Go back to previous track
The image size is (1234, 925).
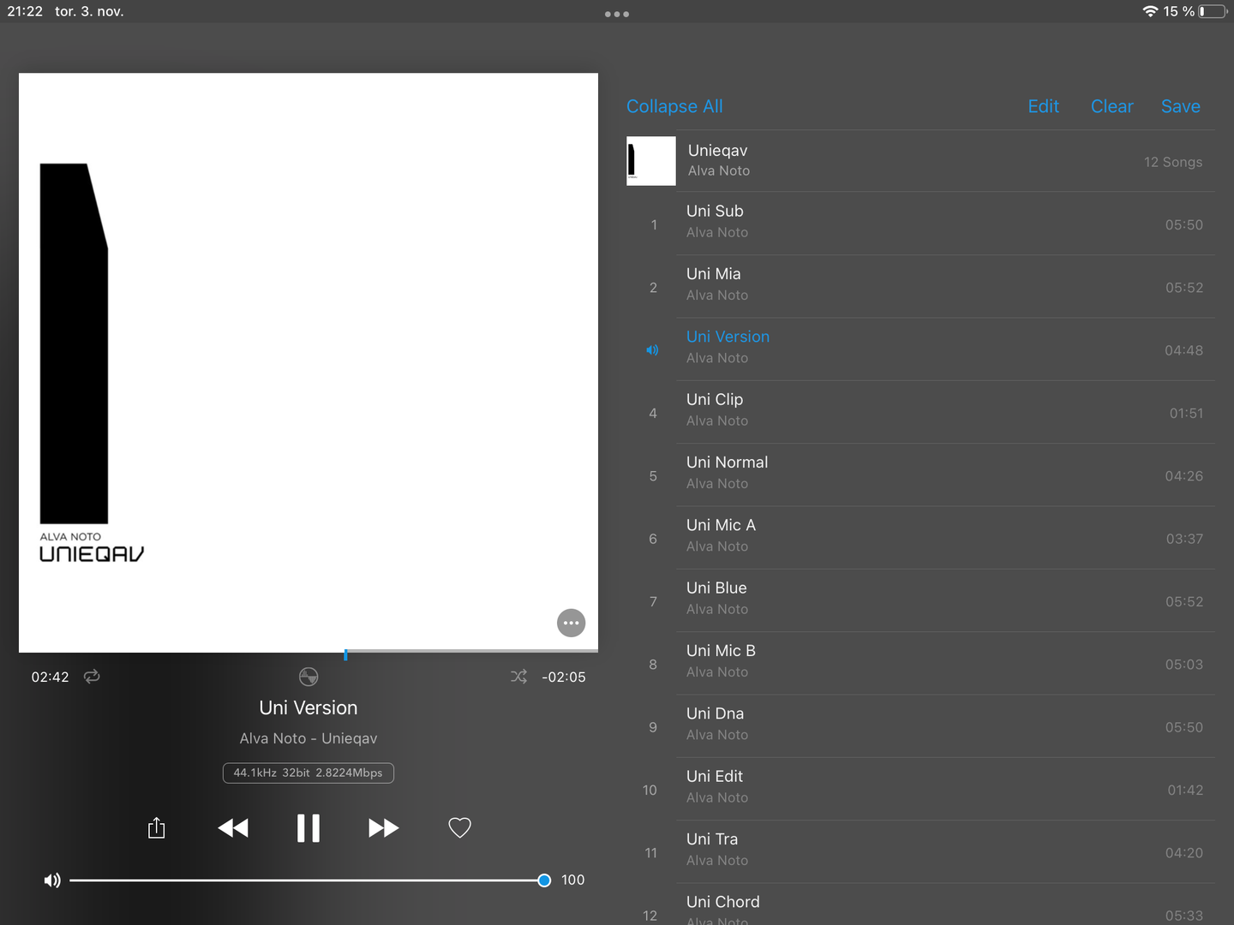point(233,828)
